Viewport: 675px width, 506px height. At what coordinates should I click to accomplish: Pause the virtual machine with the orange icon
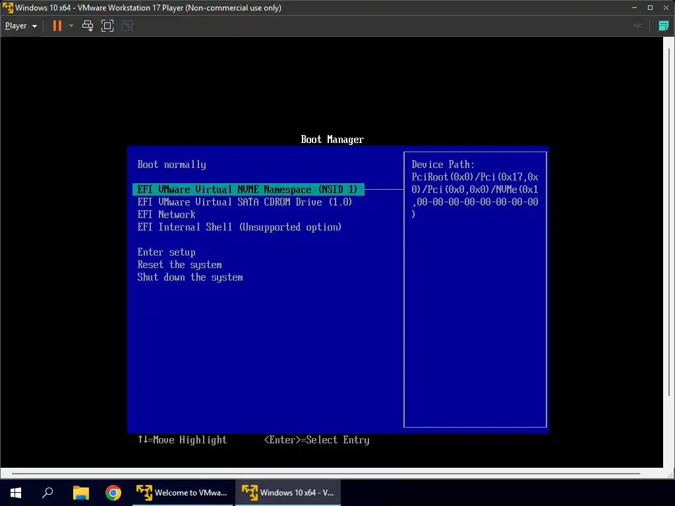(x=57, y=26)
